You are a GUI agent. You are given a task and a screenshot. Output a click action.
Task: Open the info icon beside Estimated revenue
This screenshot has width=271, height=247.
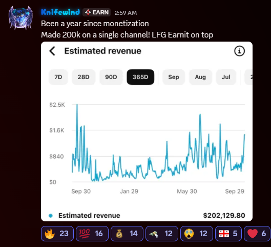pos(239,51)
